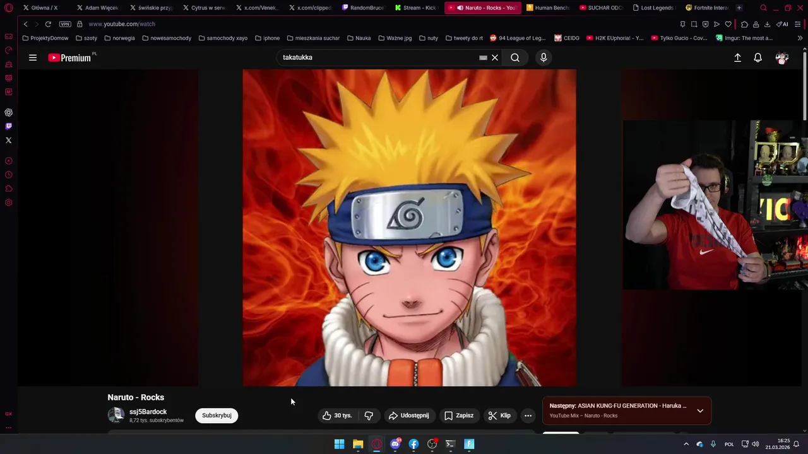
Task: Clear the takatukka search text
Action: coord(495,57)
